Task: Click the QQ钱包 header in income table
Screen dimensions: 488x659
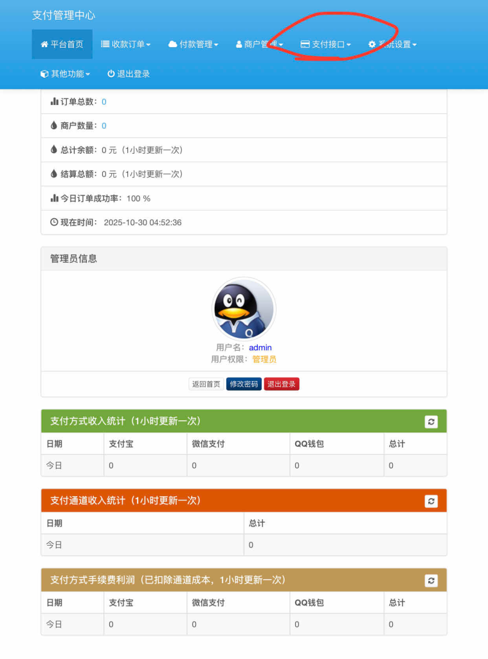Action: (309, 444)
